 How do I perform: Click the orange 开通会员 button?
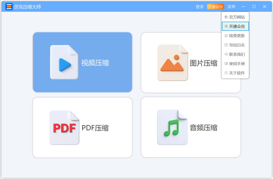[x=215, y=7]
